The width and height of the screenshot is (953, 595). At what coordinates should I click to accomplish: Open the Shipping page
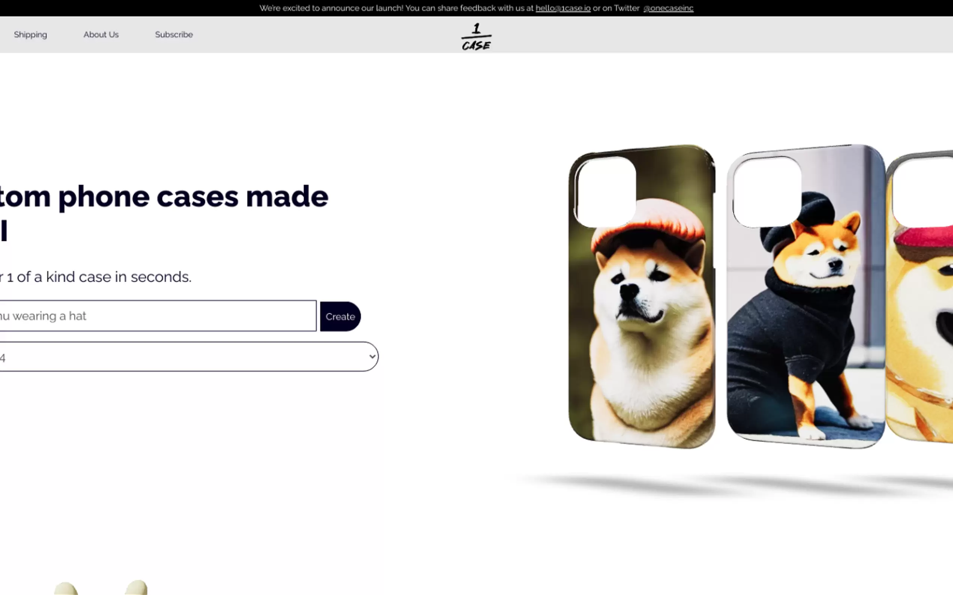coord(30,34)
